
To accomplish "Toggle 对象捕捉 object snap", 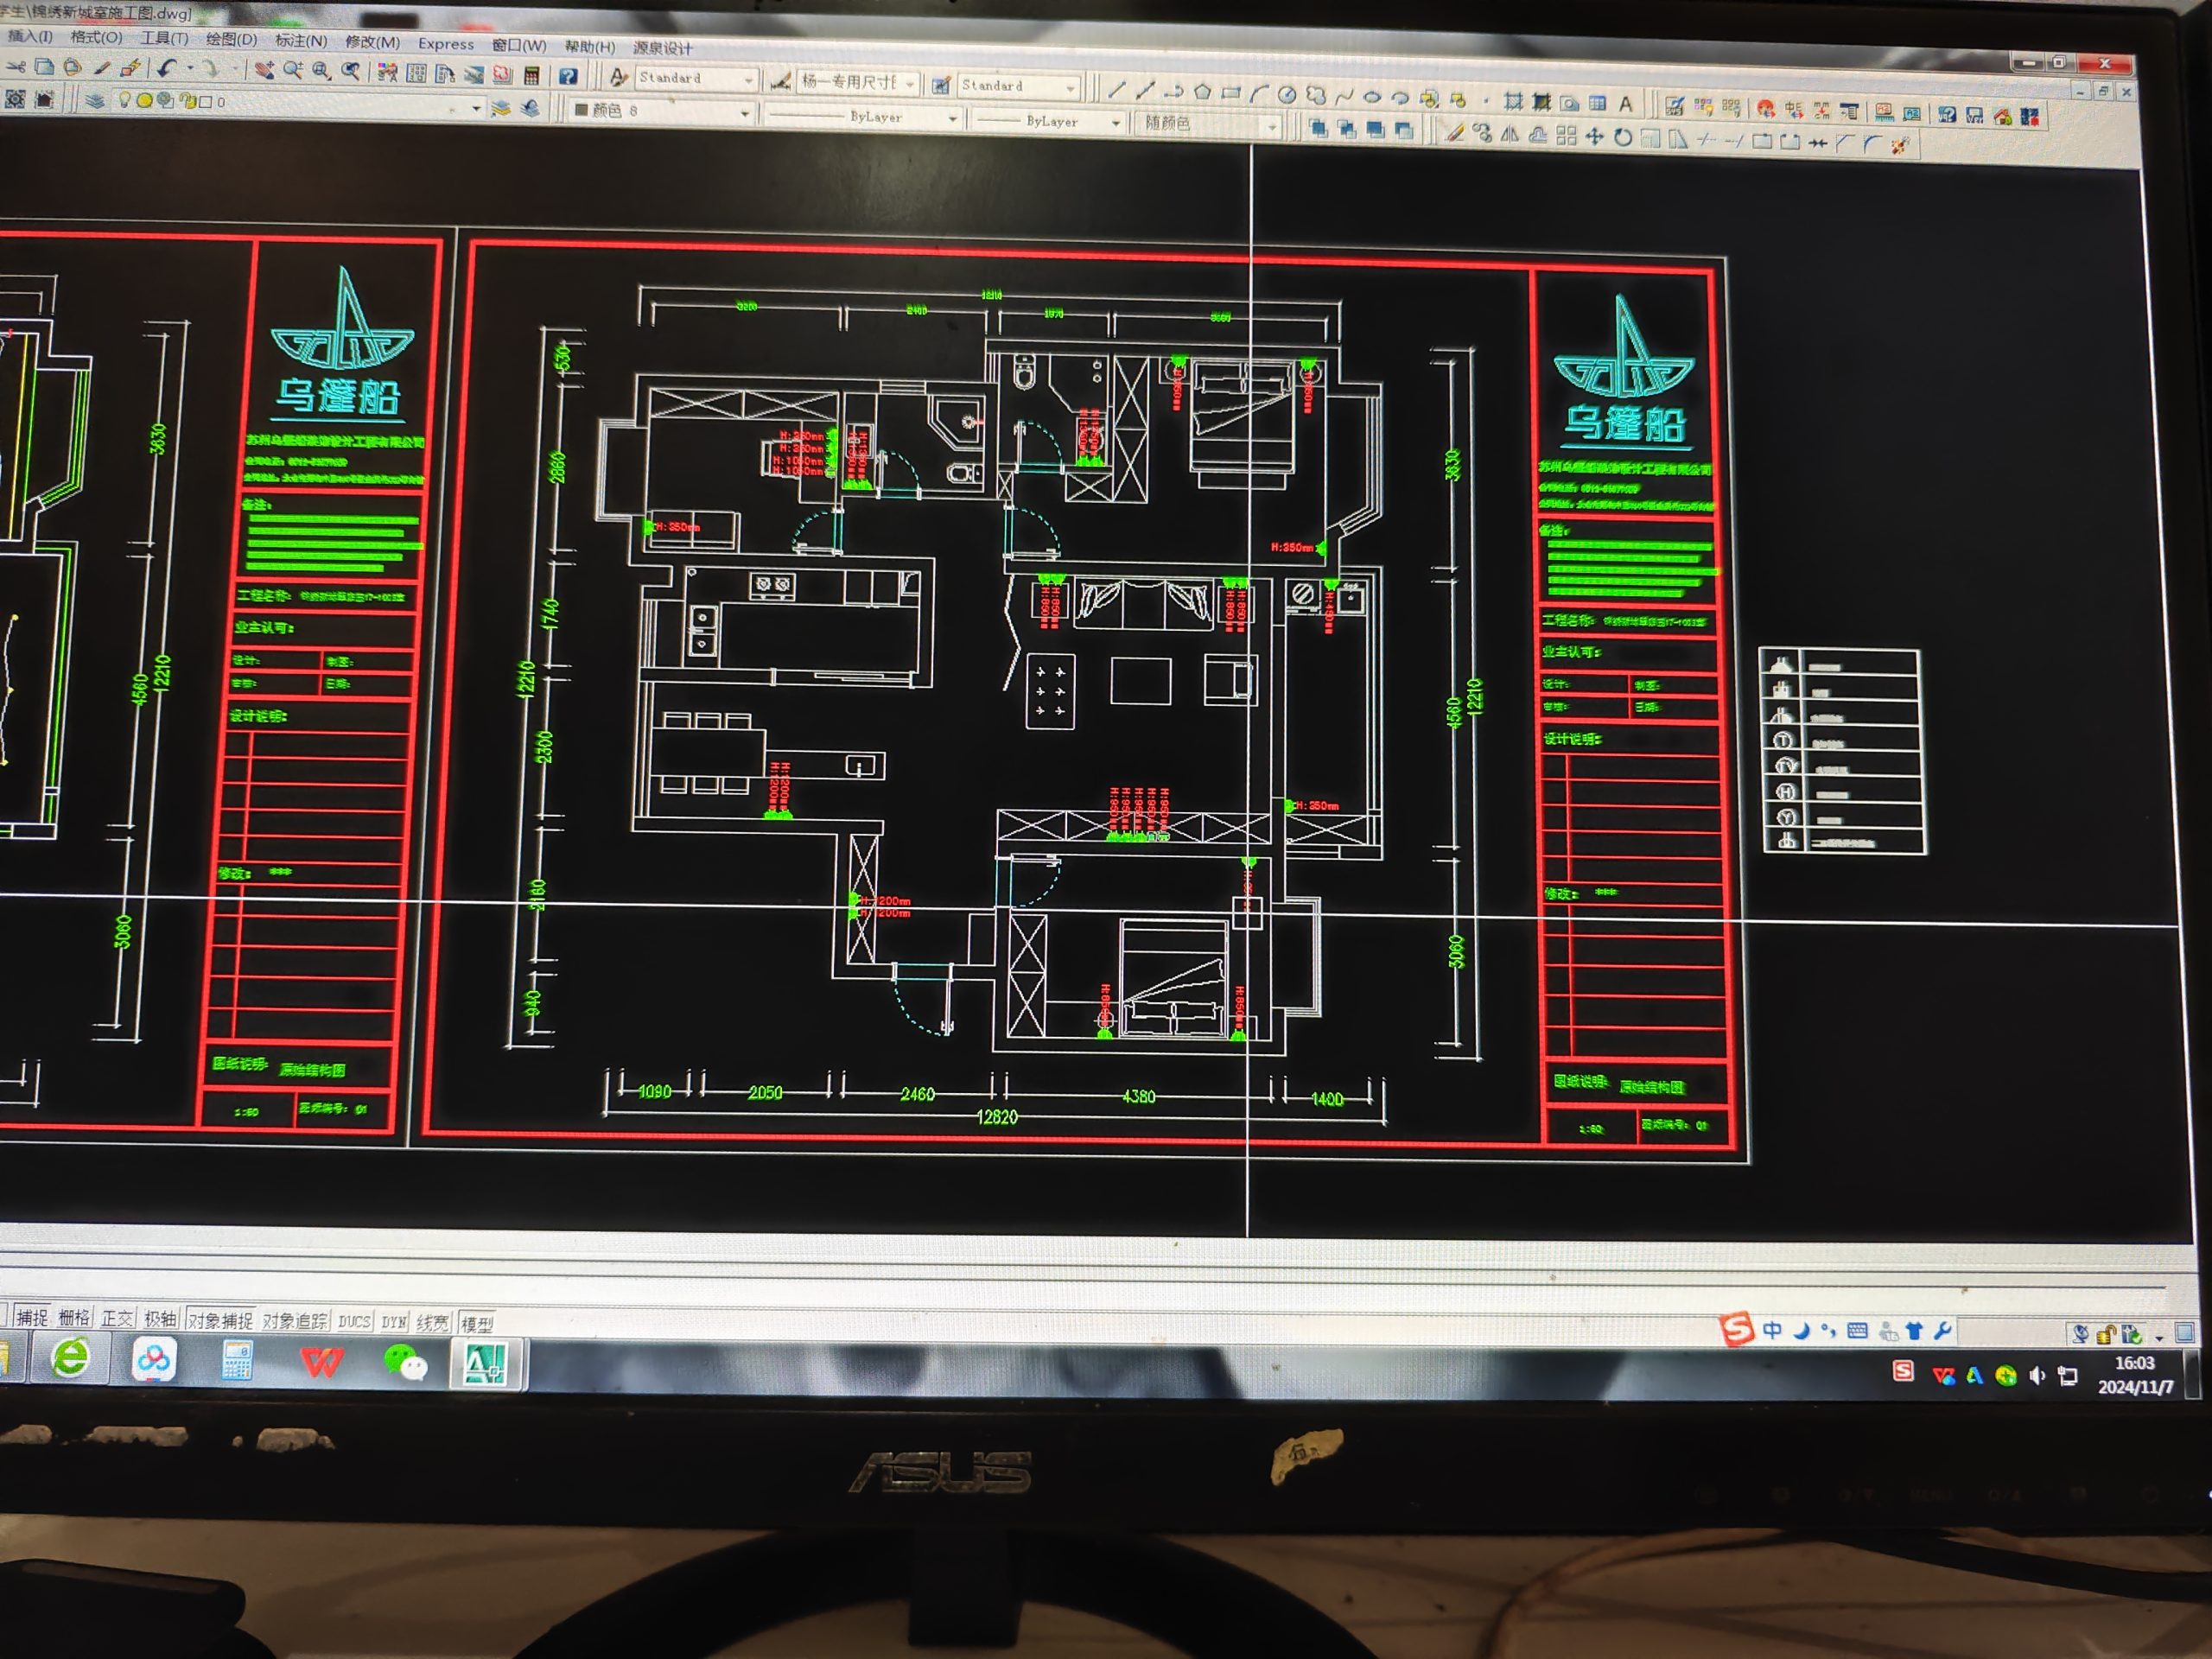I will 220,1320.
